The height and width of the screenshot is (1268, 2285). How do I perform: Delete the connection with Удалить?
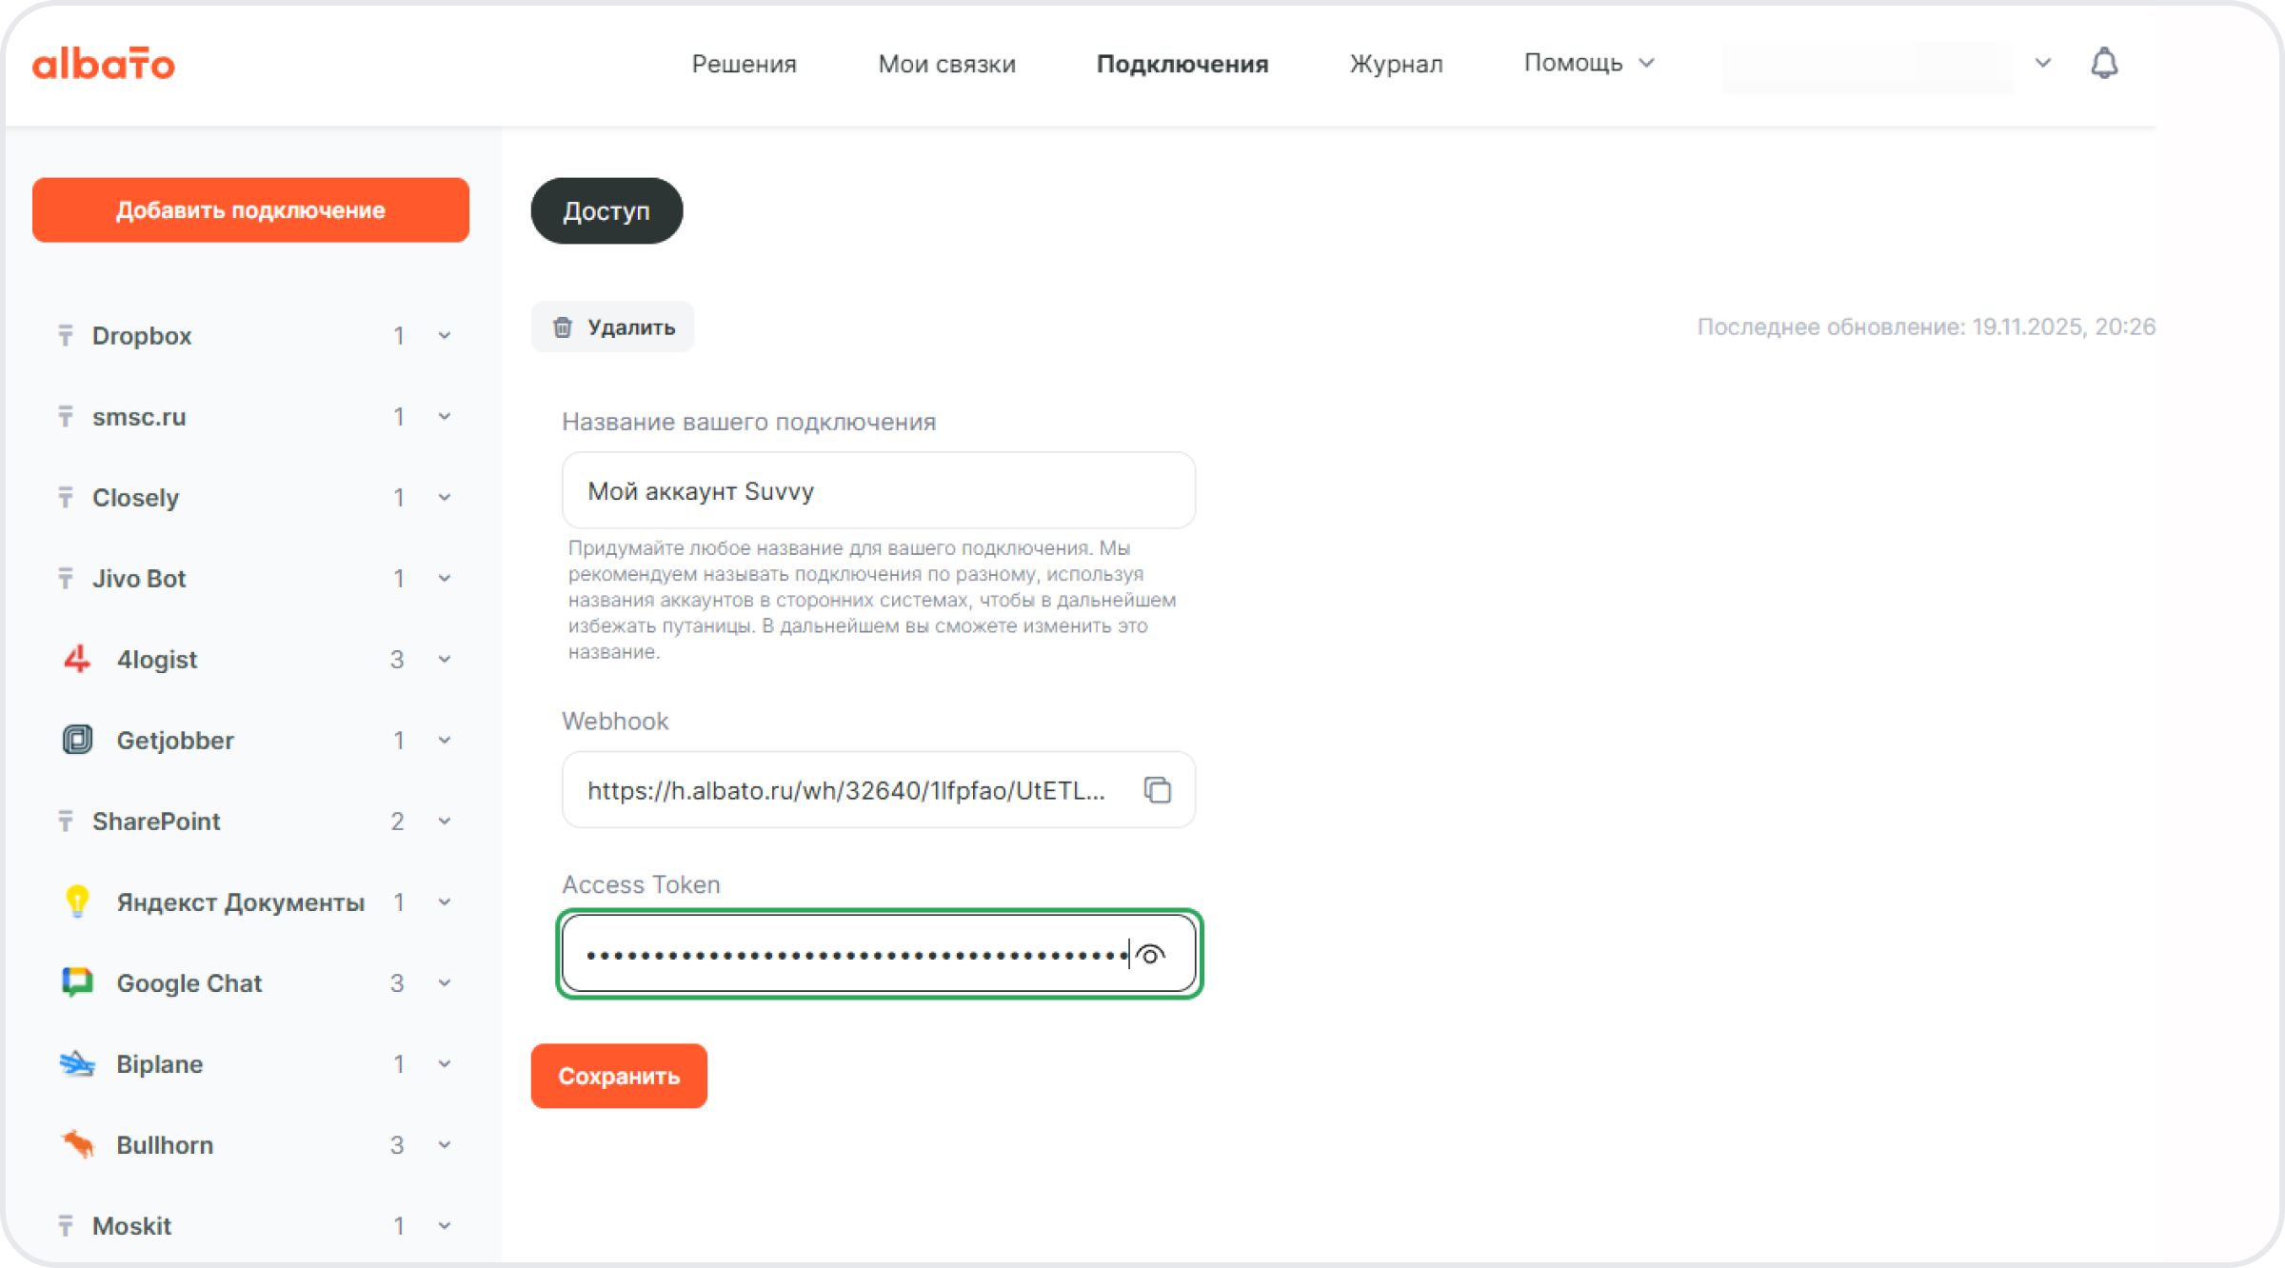613,327
